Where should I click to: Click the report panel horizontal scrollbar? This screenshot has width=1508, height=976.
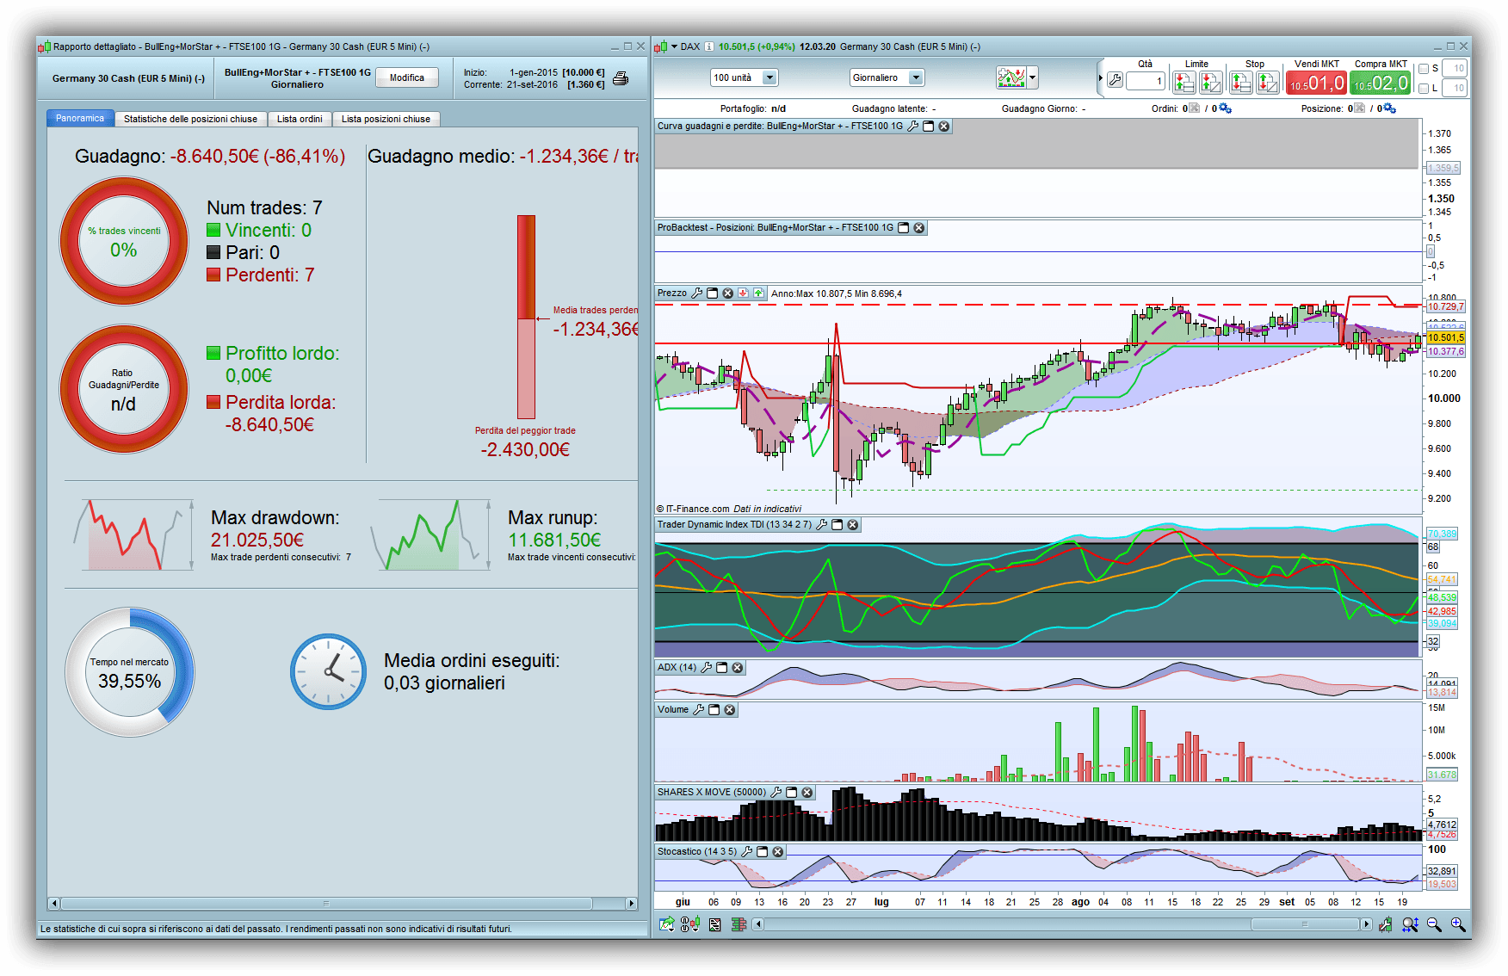pos(326,904)
